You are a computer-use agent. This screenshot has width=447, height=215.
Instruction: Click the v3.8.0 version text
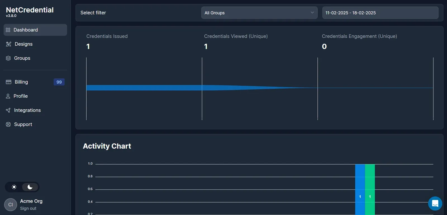click(11, 16)
